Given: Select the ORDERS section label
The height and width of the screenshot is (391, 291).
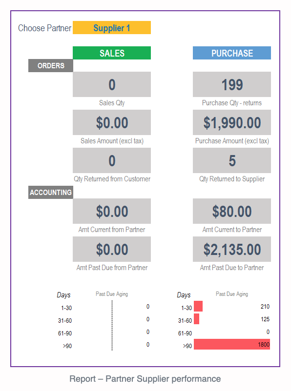Looking at the screenshot, I should (51, 66).
